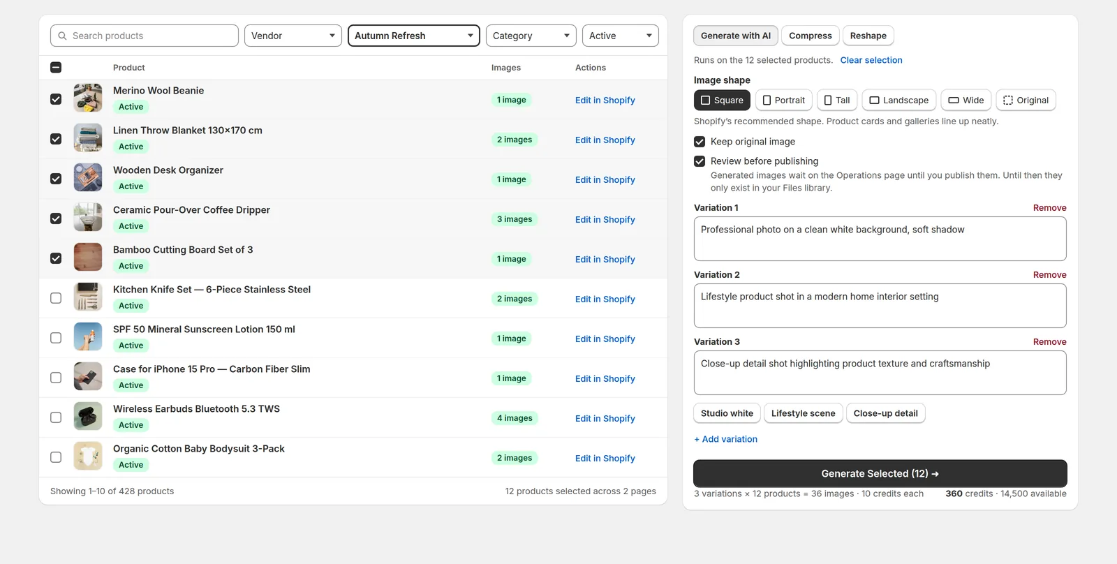Viewport: 1117px width, 564px height.
Task: Choose the Portrait image shape
Action: click(783, 100)
